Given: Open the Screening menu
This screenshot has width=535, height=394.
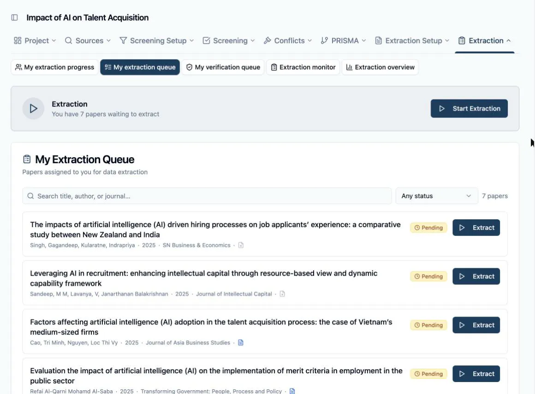Looking at the screenshot, I should [x=229, y=41].
